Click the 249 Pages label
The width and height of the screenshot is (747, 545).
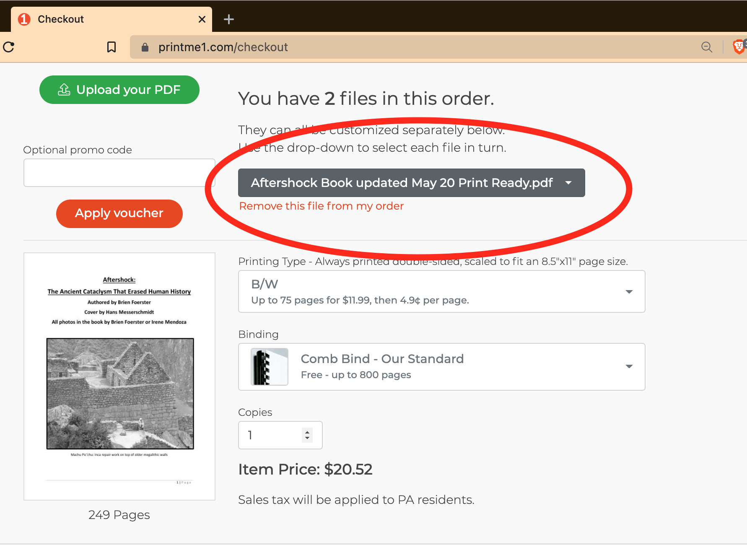coord(119,515)
